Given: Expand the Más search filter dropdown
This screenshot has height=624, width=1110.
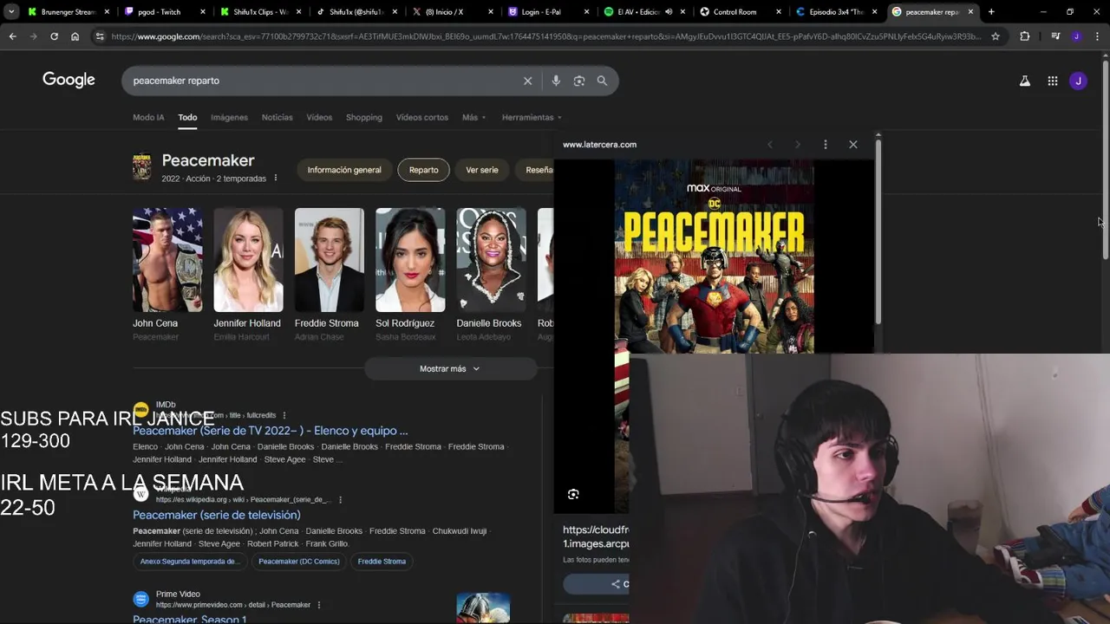Looking at the screenshot, I should pyautogui.click(x=473, y=117).
